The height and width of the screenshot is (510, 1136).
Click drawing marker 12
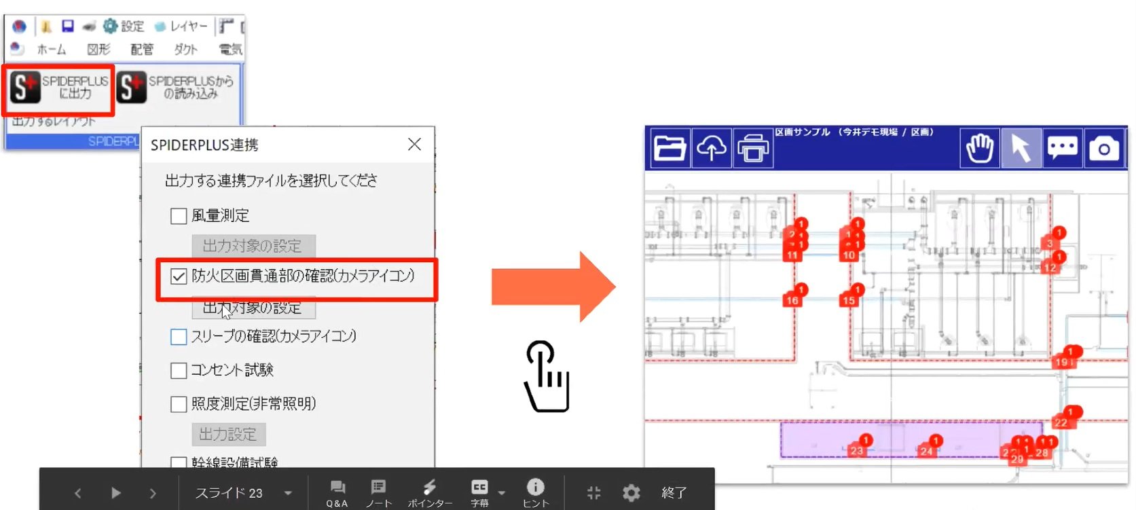tap(1050, 268)
